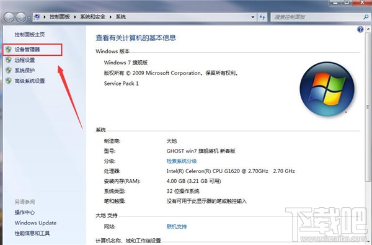Screen dimensions: 372x245
Task: Click shield icon beside 远程设置
Action: 9,60
